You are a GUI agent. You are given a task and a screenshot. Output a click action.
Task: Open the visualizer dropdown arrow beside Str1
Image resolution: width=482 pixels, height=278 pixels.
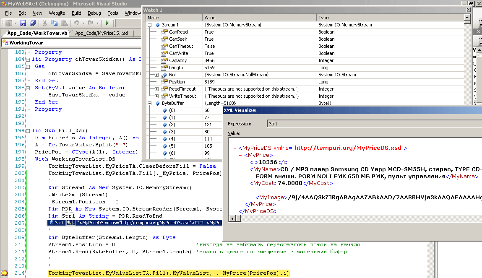click(x=74, y=223)
